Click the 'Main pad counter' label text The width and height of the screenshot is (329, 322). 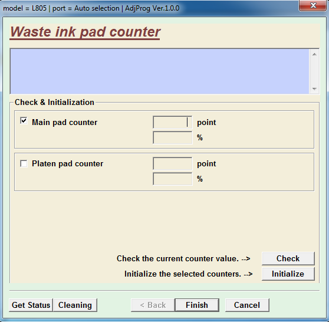(x=64, y=122)
